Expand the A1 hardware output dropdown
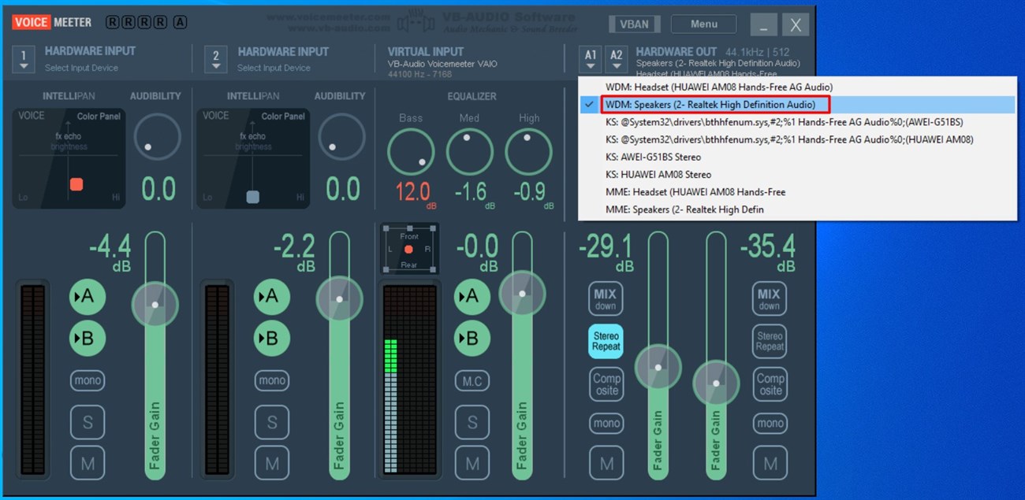 (x=590, y=59)
